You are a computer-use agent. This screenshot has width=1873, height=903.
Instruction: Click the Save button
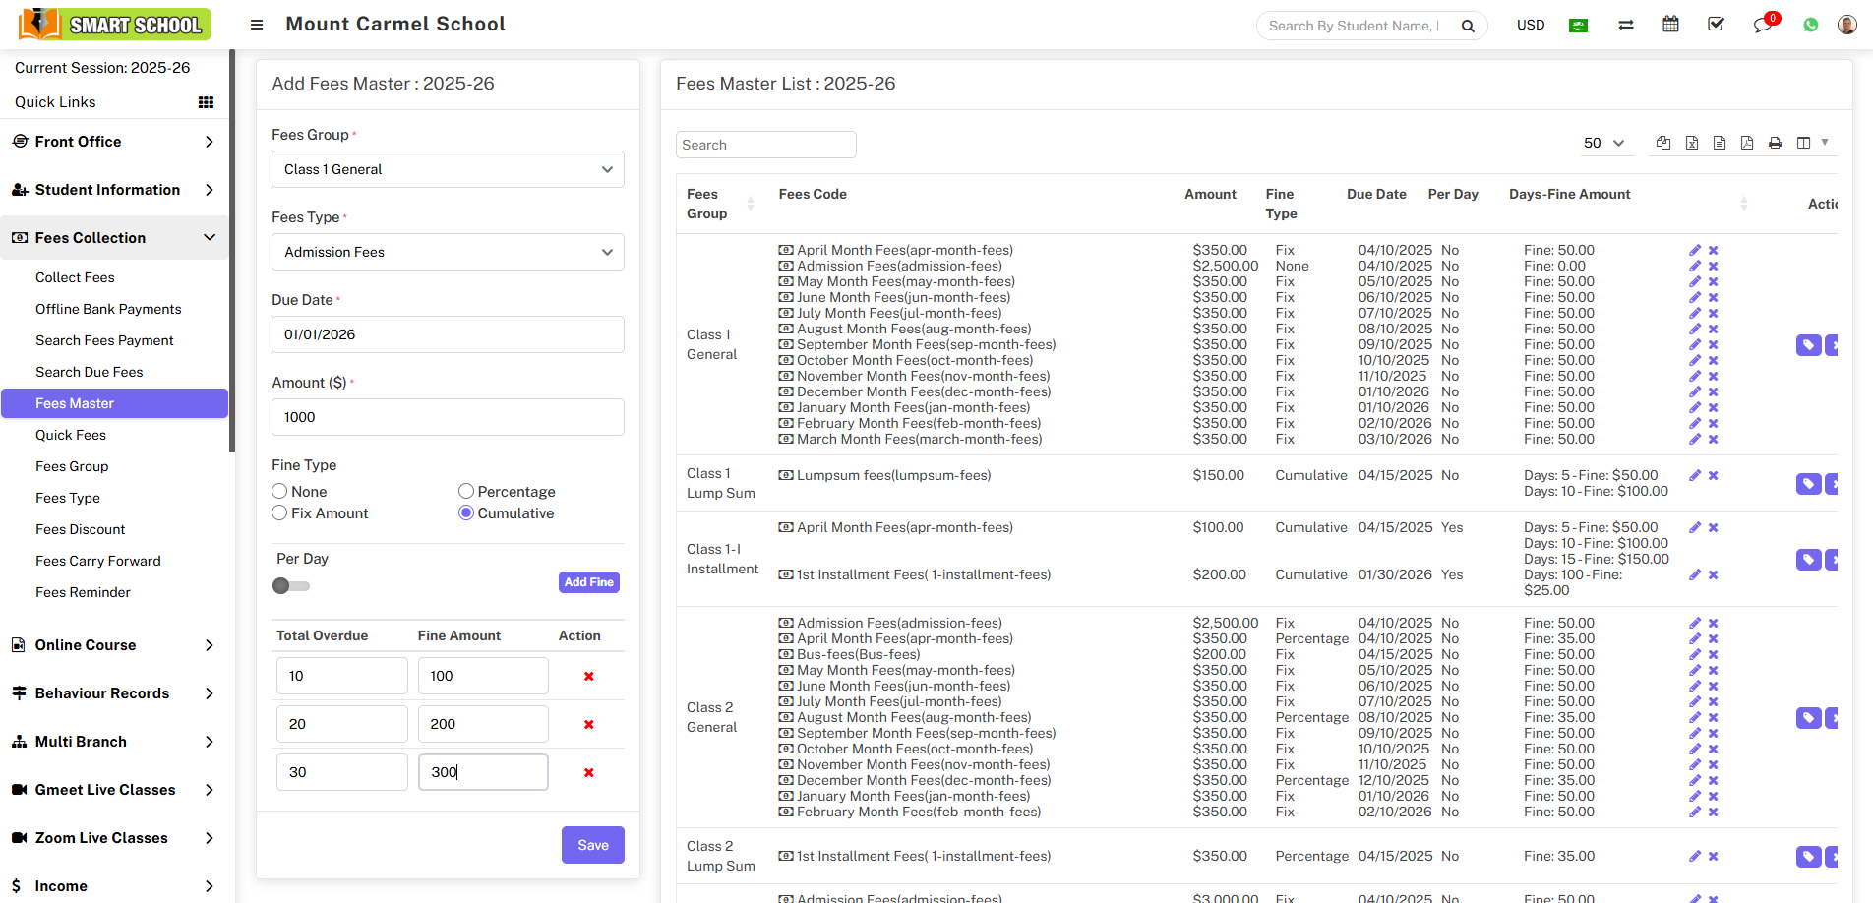coord(592,845)
